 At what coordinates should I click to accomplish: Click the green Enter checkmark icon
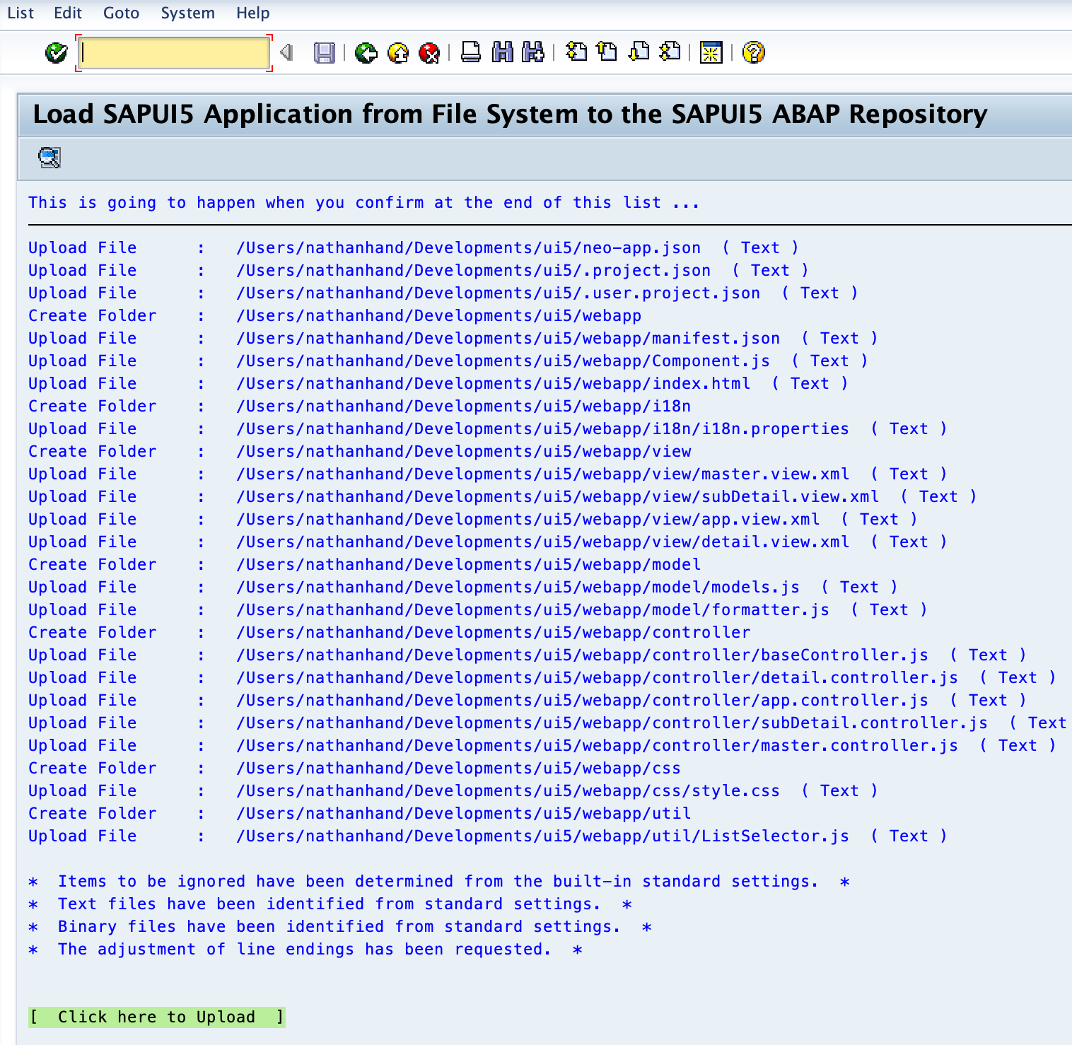click(x=56, y=52)
